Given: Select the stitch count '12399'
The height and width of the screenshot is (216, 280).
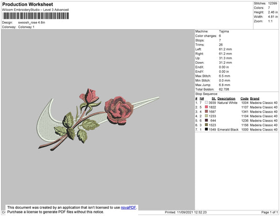Looking at the screenshot, I should [273, 3].
